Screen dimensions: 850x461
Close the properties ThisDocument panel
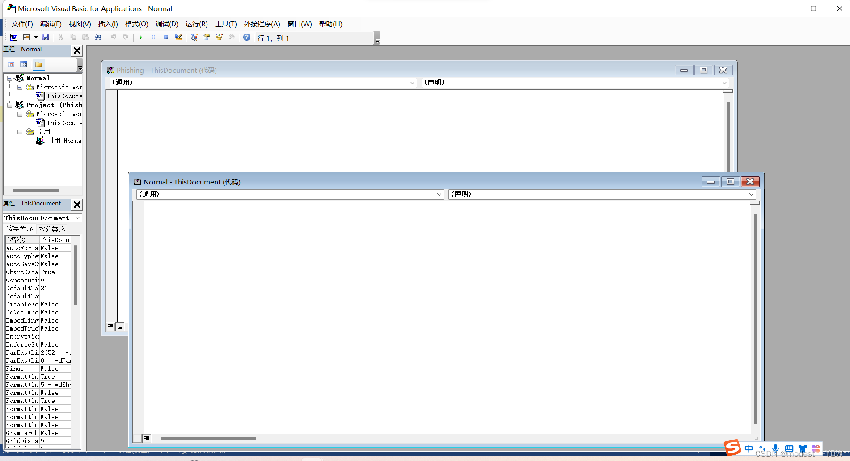click(77, 205)
